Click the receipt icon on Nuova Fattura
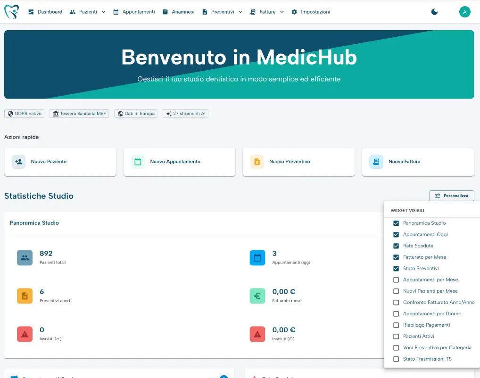The height and width of the screenshot is (378, 480). coord(376,162)
